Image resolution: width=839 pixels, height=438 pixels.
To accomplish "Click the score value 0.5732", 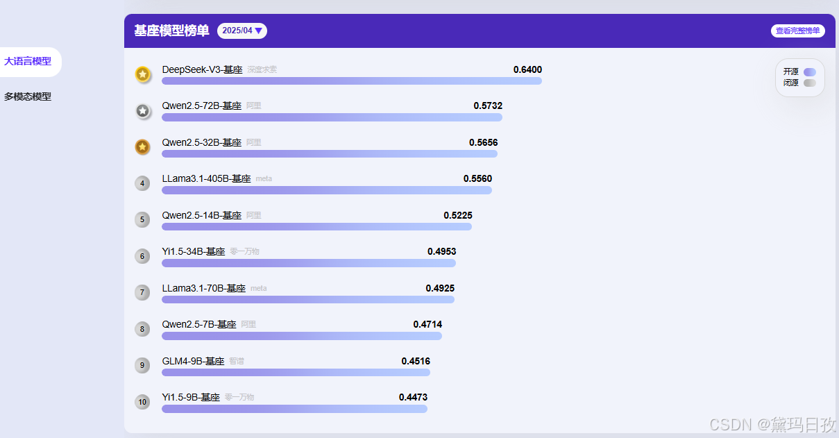I will point(488,106).
